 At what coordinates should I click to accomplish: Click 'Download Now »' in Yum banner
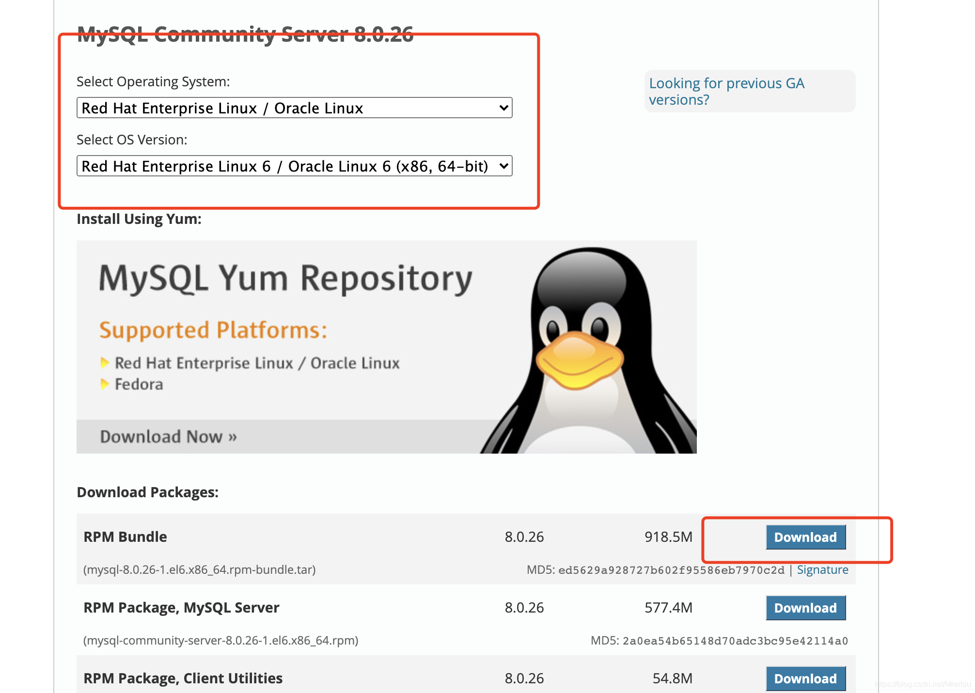(x=168, y=437)
